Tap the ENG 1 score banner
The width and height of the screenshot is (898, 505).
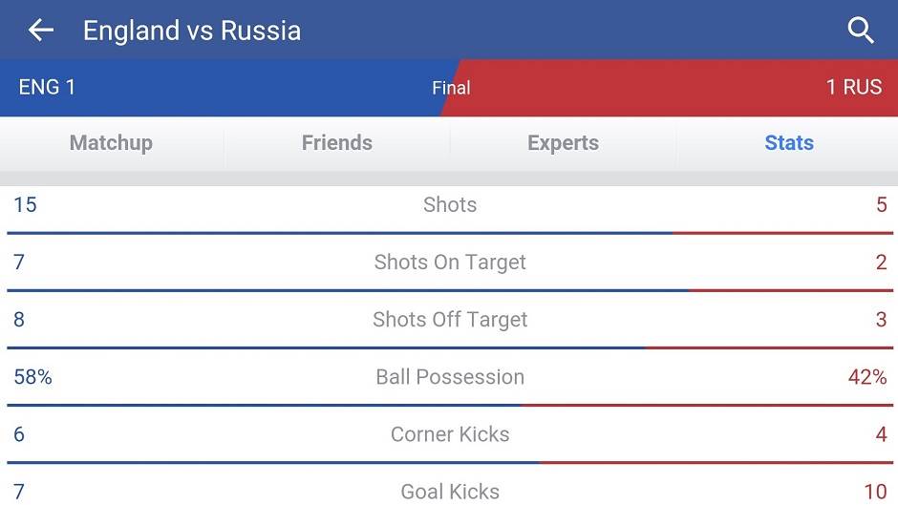click(x=48, y=88)
